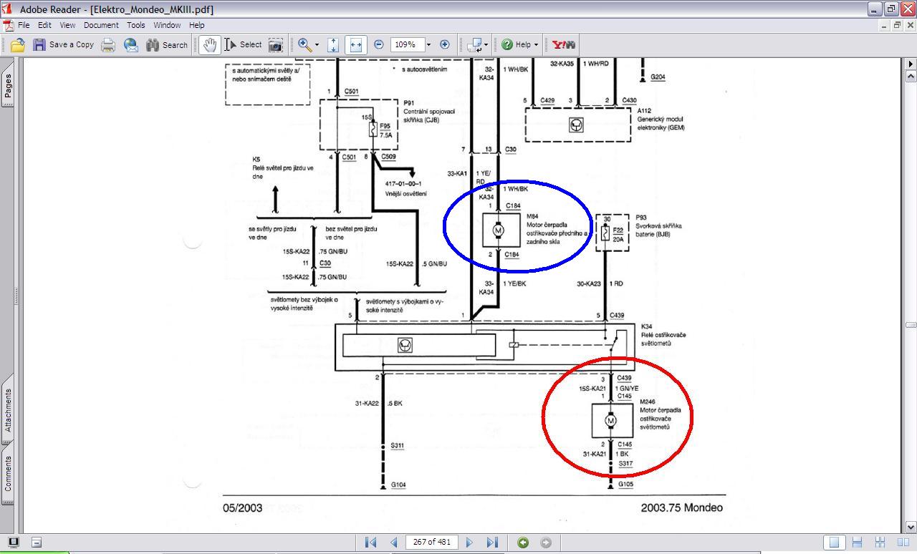917x554 pixels.
Task: Click the Email document icon
Action: coord(131,44)
